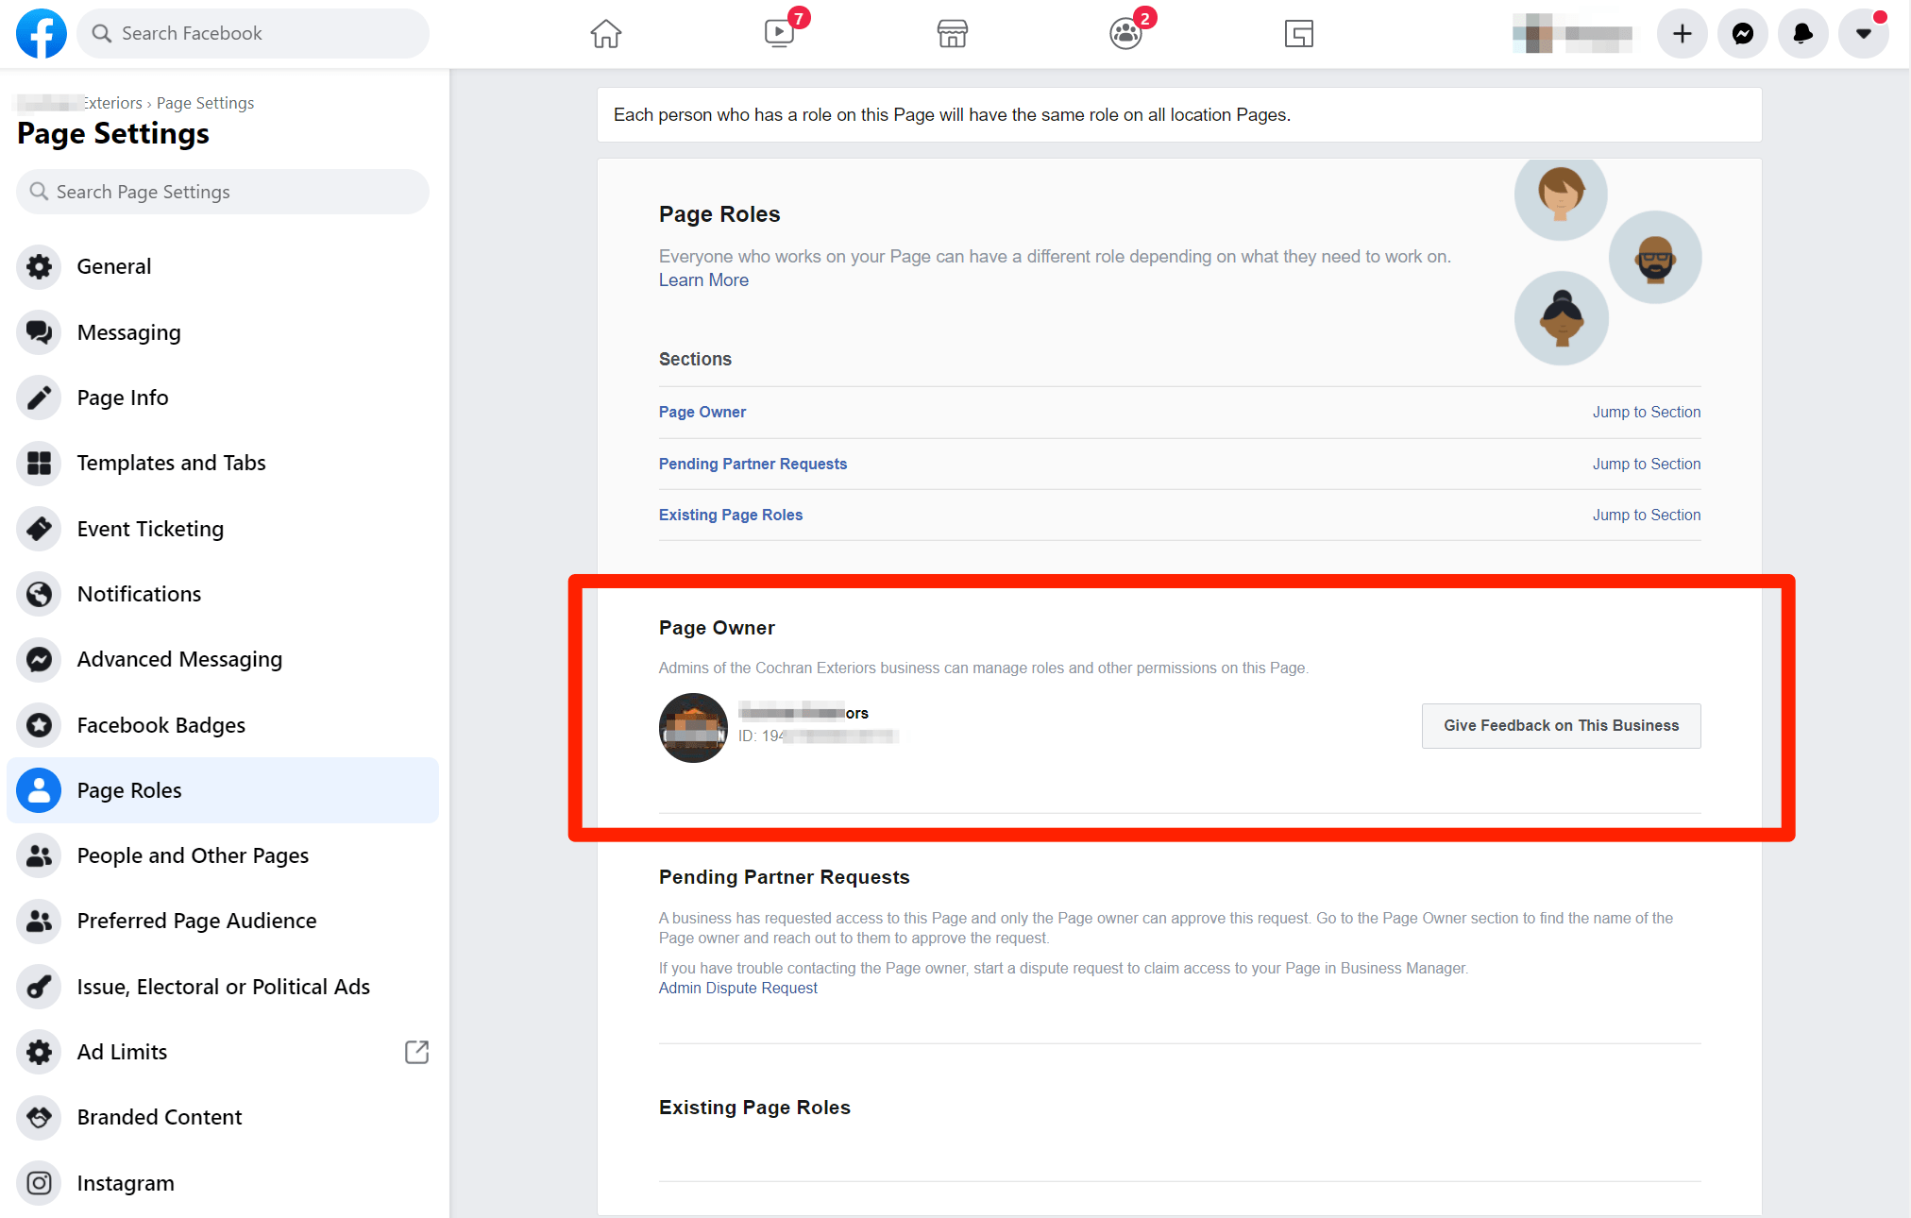
Task: Open the Templates and Tabs settings
Action: tap(171, 463)
